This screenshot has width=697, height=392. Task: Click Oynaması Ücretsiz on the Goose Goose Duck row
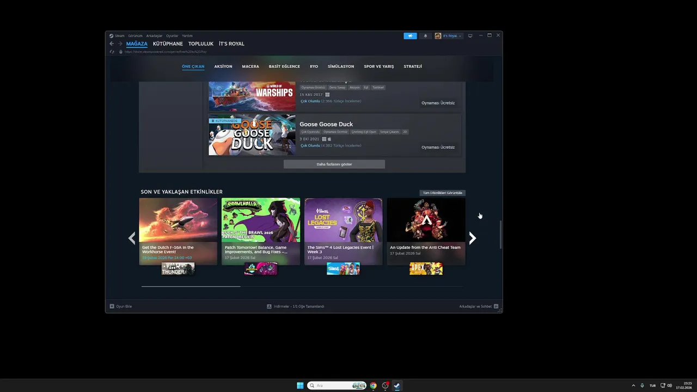[x=438, y=147]
